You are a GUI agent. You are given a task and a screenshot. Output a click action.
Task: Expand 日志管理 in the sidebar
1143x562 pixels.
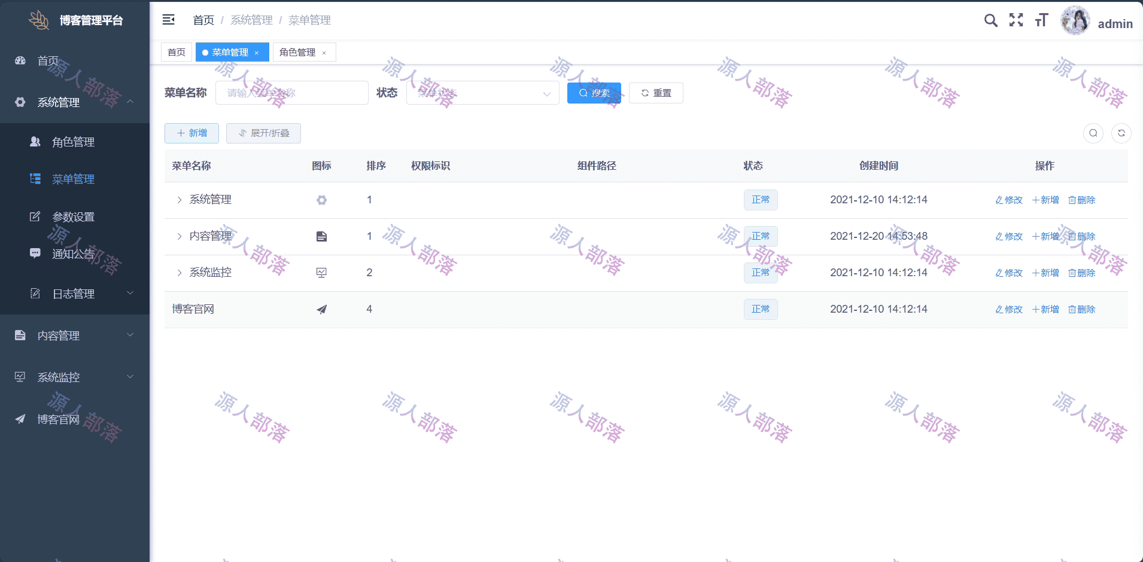coord(75,294)
